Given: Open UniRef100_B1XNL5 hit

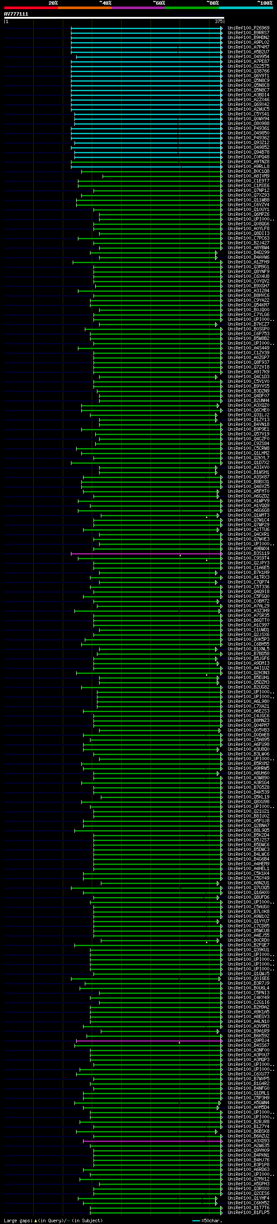Looking at the screenshot, I should click(x=248, y=649).
